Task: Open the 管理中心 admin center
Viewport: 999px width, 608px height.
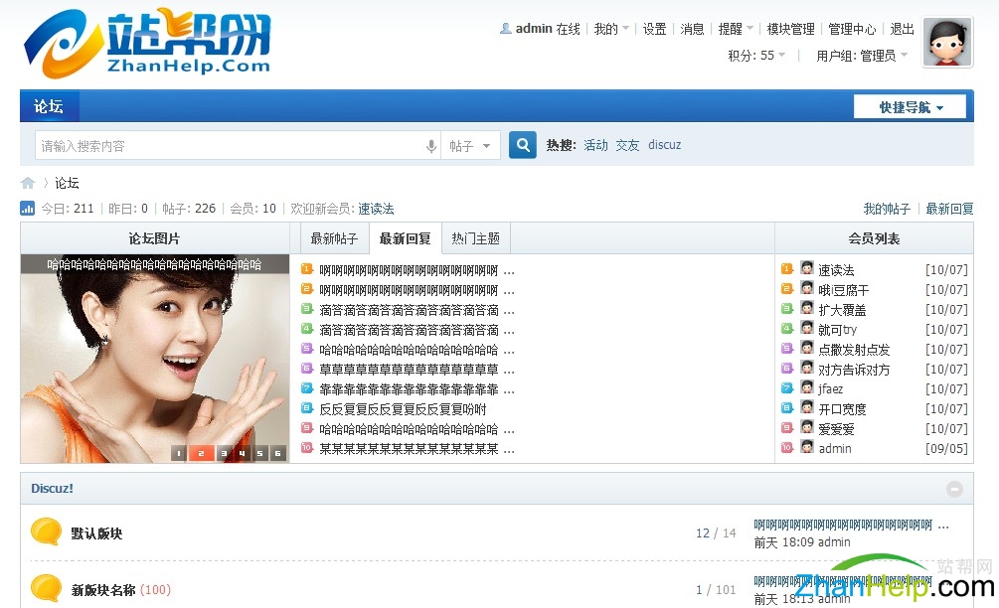Action: tap(852, 29)
